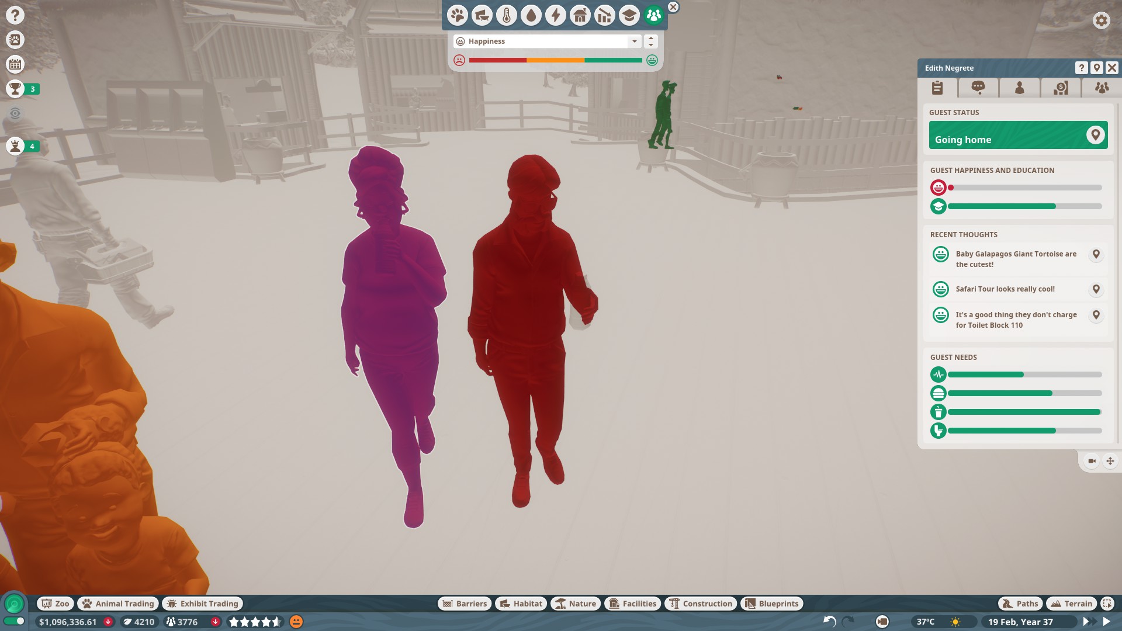Cycle the heatmap type with the stepper arrows
1122x631 pixels.
[x=651, y=41]
